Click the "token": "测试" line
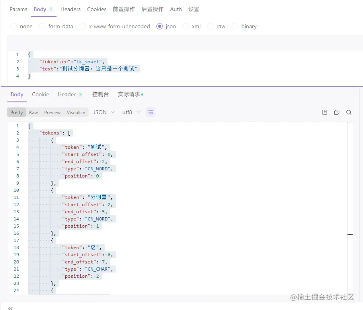Image resolution: width=363 pixels, height=310 pixels. click(x=84, y=148)
